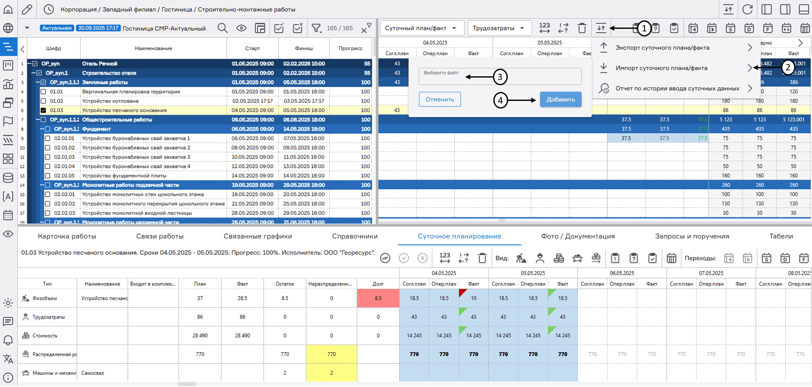
Task: Open the Суточный план/факт dropdown
Action: (421, 28)
